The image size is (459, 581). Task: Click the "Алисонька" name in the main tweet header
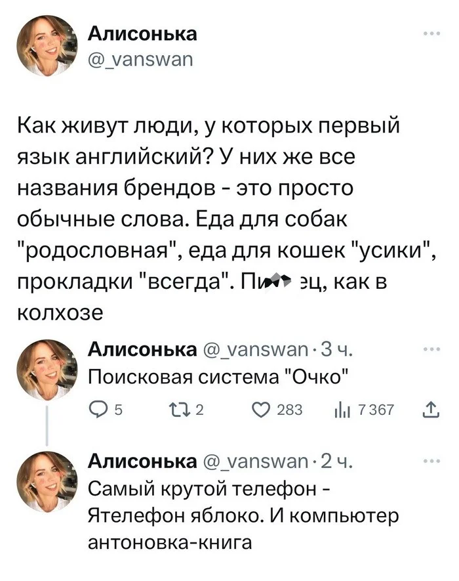[142, 34]
